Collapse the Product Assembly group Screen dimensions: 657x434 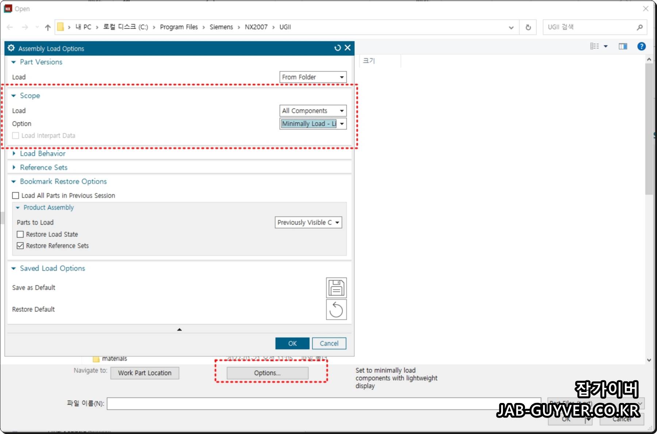pyautogui.click(x=18, y=208)
